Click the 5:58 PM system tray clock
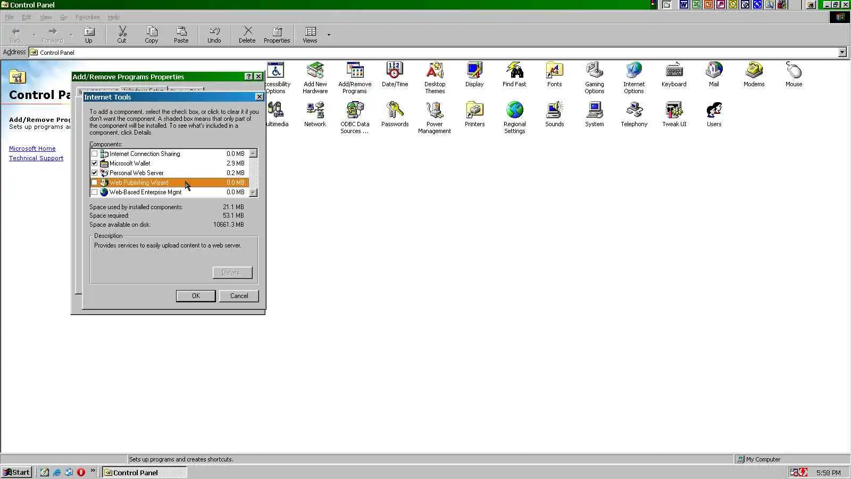Screen dimensions: 851x479 [829, 473]
